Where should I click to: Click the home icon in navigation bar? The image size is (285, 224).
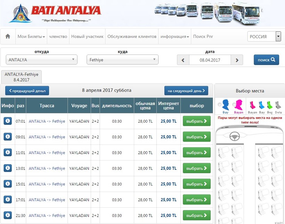coord(8,36)
